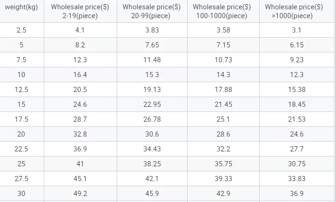This screenshot has width=335, height=202.
Task: Click the Wholesale price 20-99(piece) header
Action: [152, 12]
